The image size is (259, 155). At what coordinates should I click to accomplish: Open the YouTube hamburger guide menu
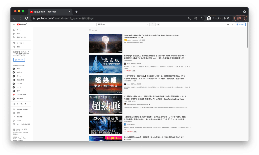(14, 24)
